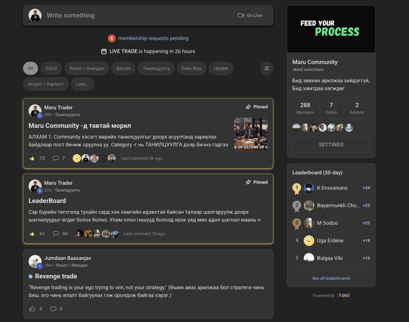Open the Maru Community post thumbnail image
The image size is (409, 322).
tap(251, 134)
